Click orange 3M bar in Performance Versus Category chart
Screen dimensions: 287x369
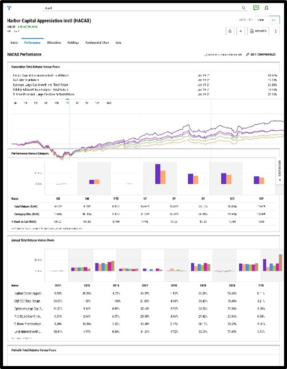tap(97, 181)
